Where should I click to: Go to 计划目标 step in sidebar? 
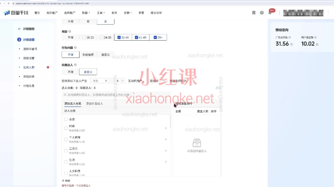tap(29, 29)
